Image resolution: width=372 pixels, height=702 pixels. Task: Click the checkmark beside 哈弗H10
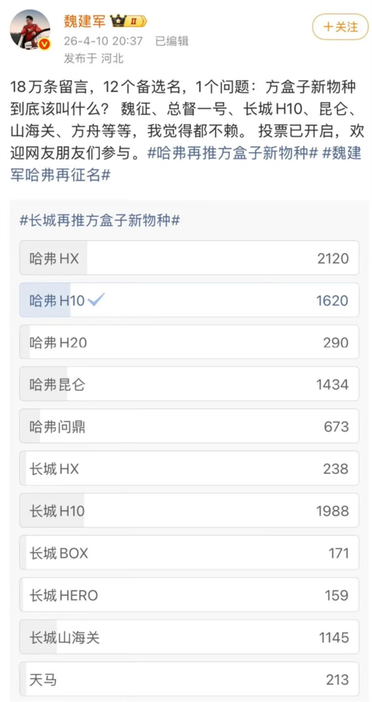click(x=96, y=300)
